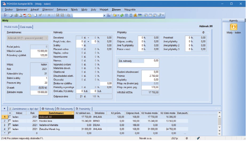246x141 pixels.
Task: Open the calculator icon in toolbar
Action: 131,15
